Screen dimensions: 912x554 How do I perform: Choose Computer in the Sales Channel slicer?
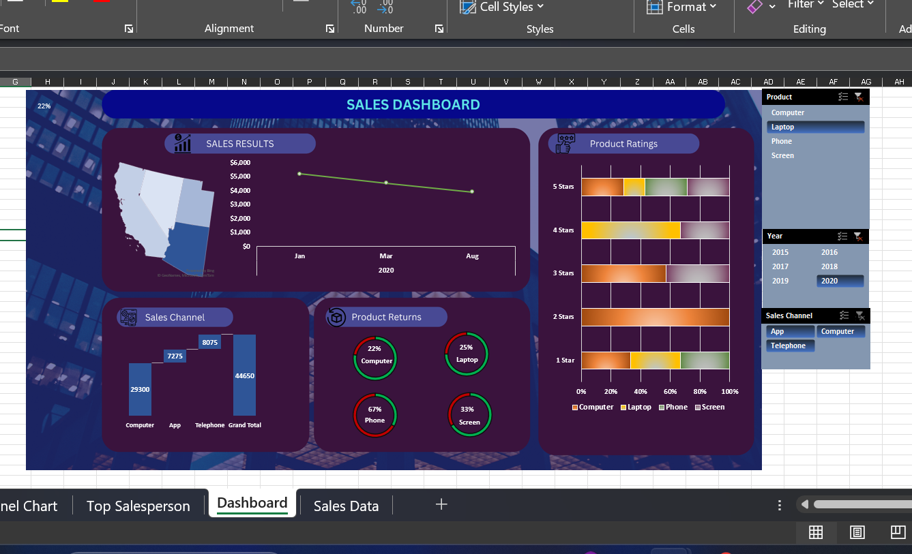click(840, 332)
